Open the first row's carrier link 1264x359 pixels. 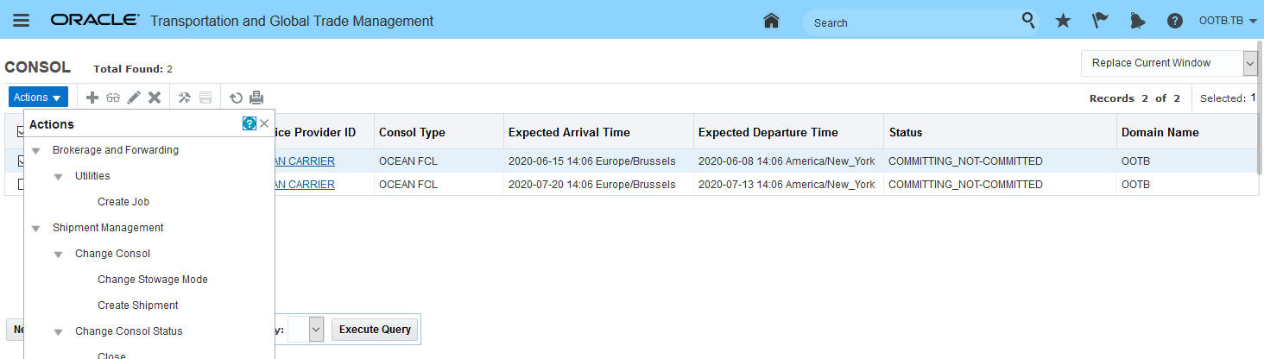[x=305, y=161]
